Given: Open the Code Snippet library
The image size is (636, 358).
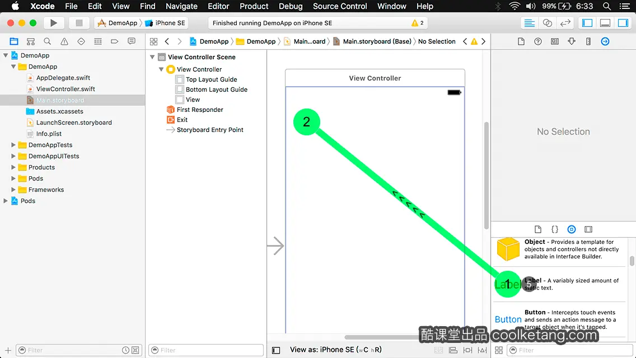Looking at the screenshot, I should coord(554,229).
